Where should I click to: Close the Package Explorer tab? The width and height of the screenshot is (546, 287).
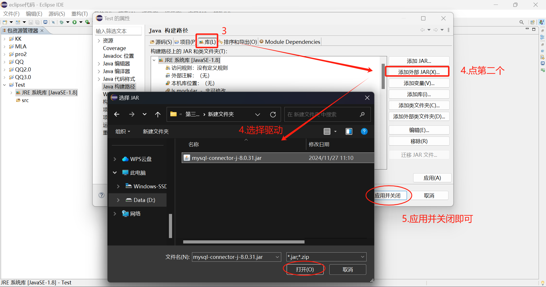click(x=42, y=30)
